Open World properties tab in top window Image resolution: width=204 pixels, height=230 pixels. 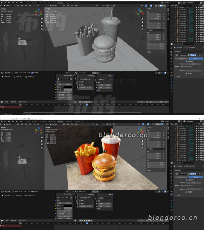click(x=171, y=64)
